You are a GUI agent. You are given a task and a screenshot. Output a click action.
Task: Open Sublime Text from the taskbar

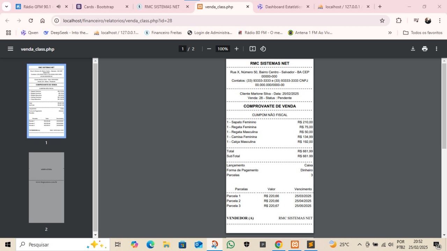[x=311, y=244]
